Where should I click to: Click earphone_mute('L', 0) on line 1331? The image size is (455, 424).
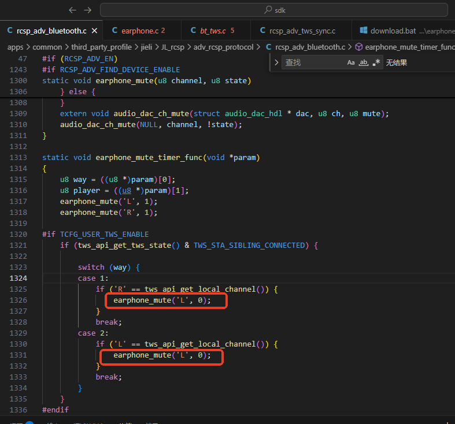click(x=162, y=355)
